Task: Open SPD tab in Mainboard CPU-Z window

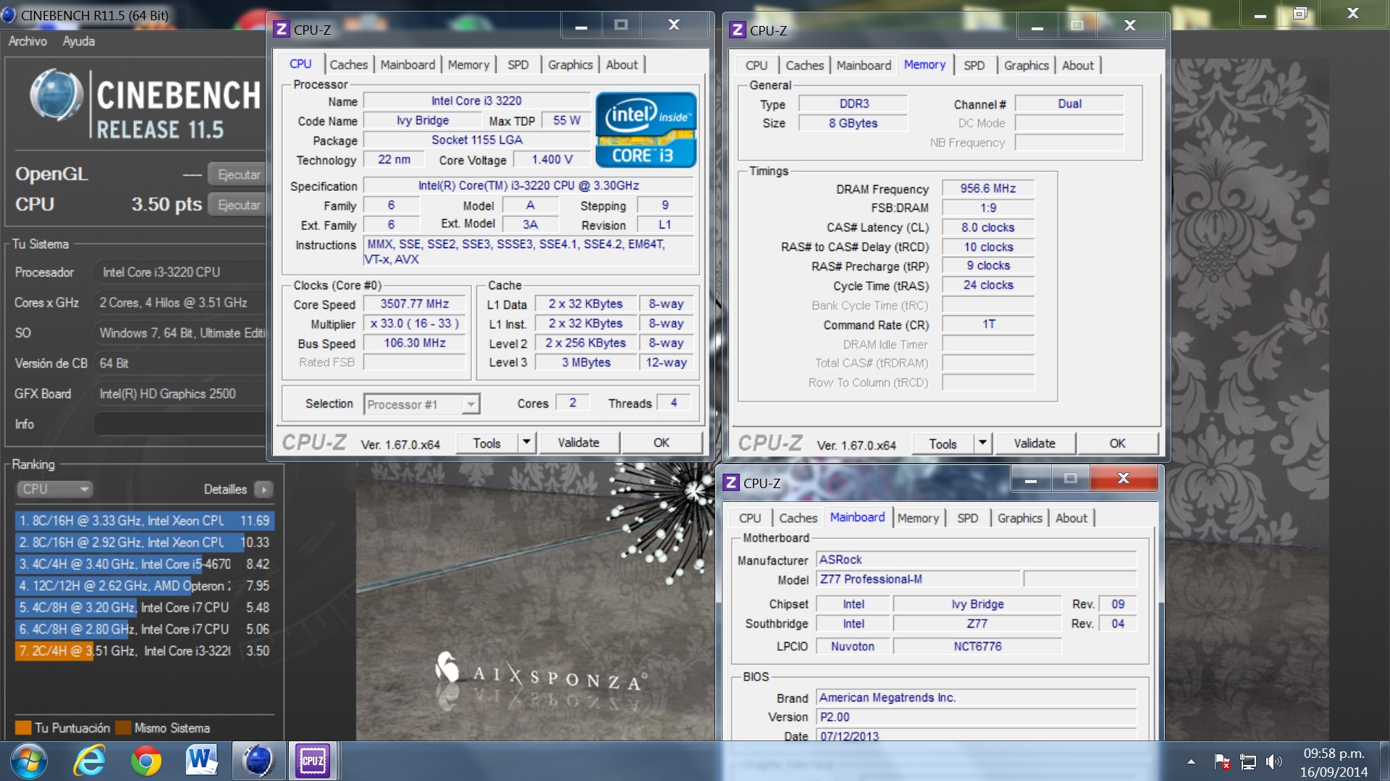Action: [968, 518]
